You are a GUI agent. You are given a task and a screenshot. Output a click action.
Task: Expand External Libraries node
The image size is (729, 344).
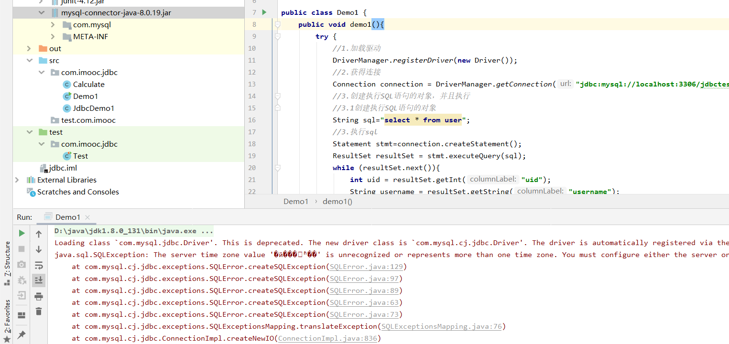point(17,180)
